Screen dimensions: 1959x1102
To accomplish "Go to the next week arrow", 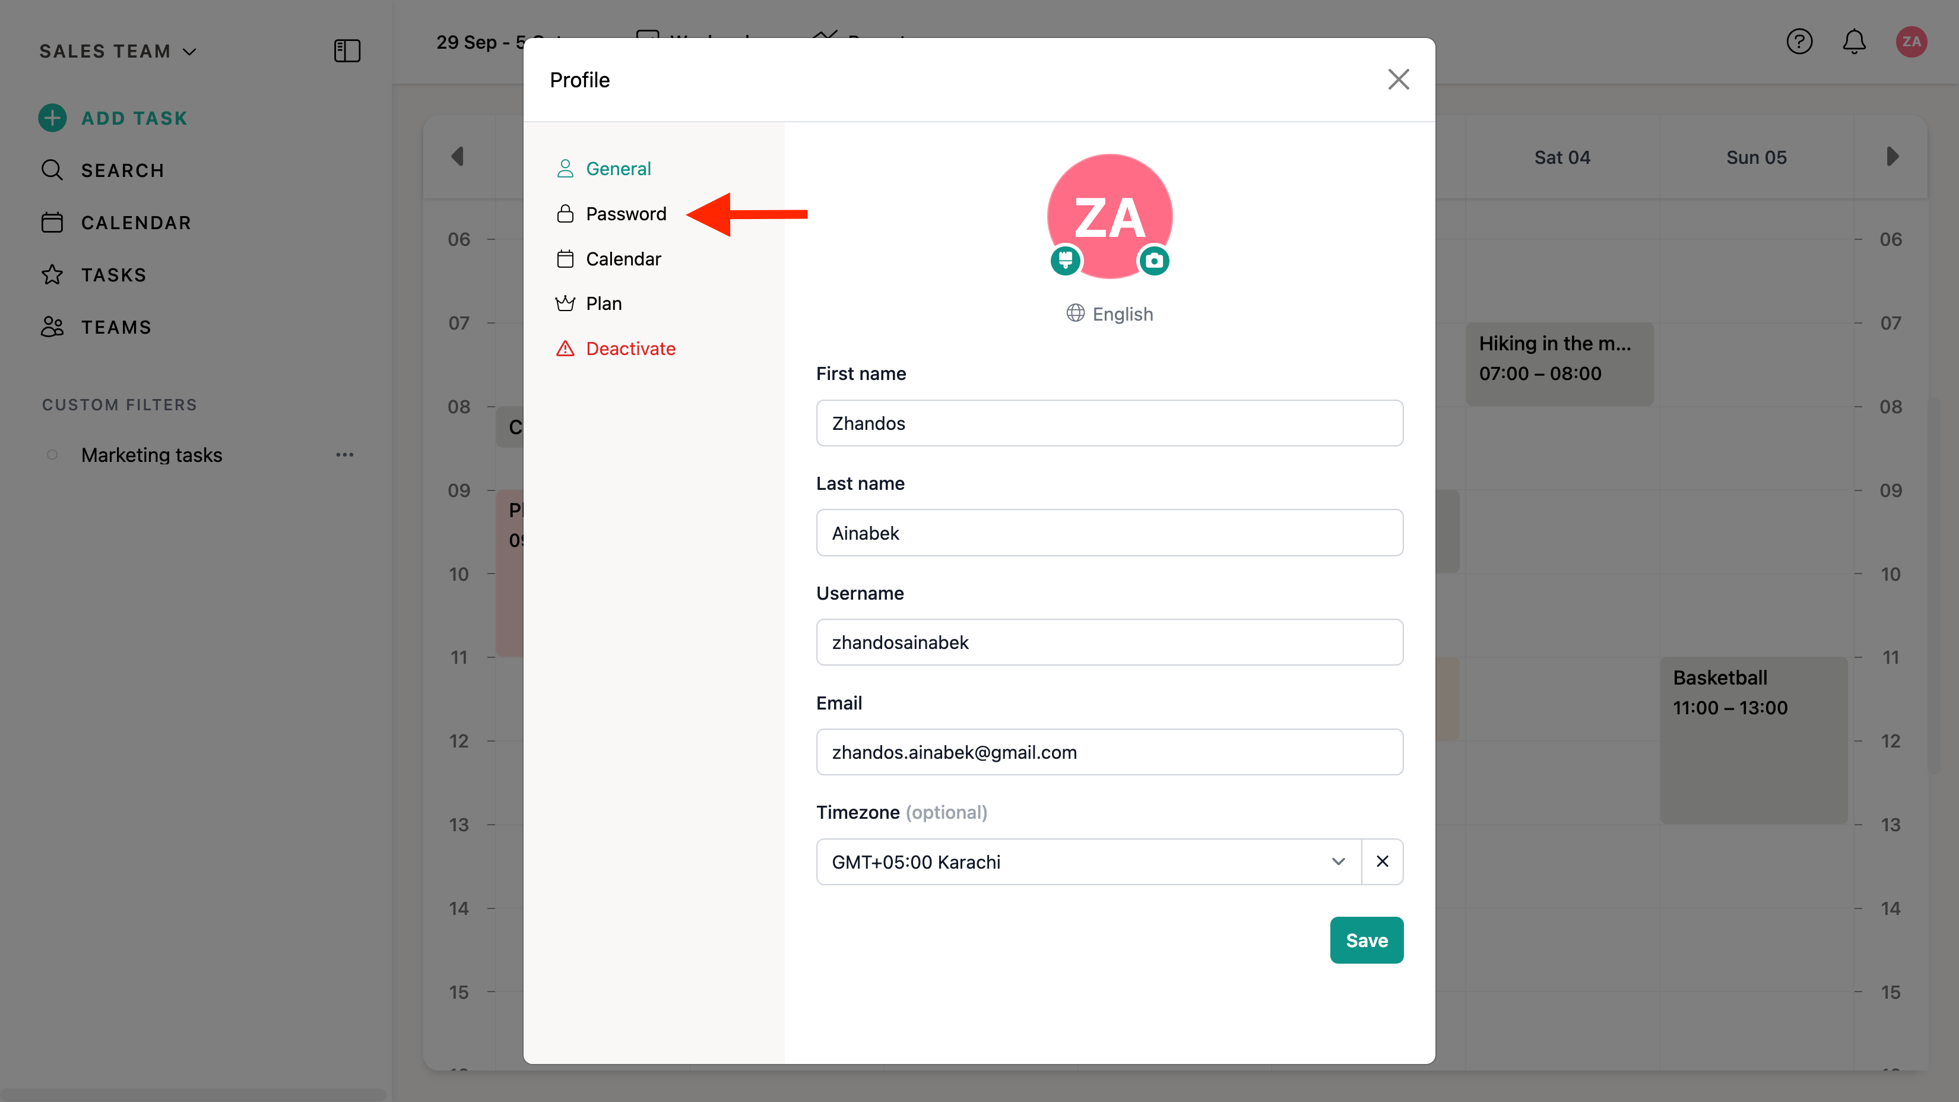I will tap(1893, 157).
